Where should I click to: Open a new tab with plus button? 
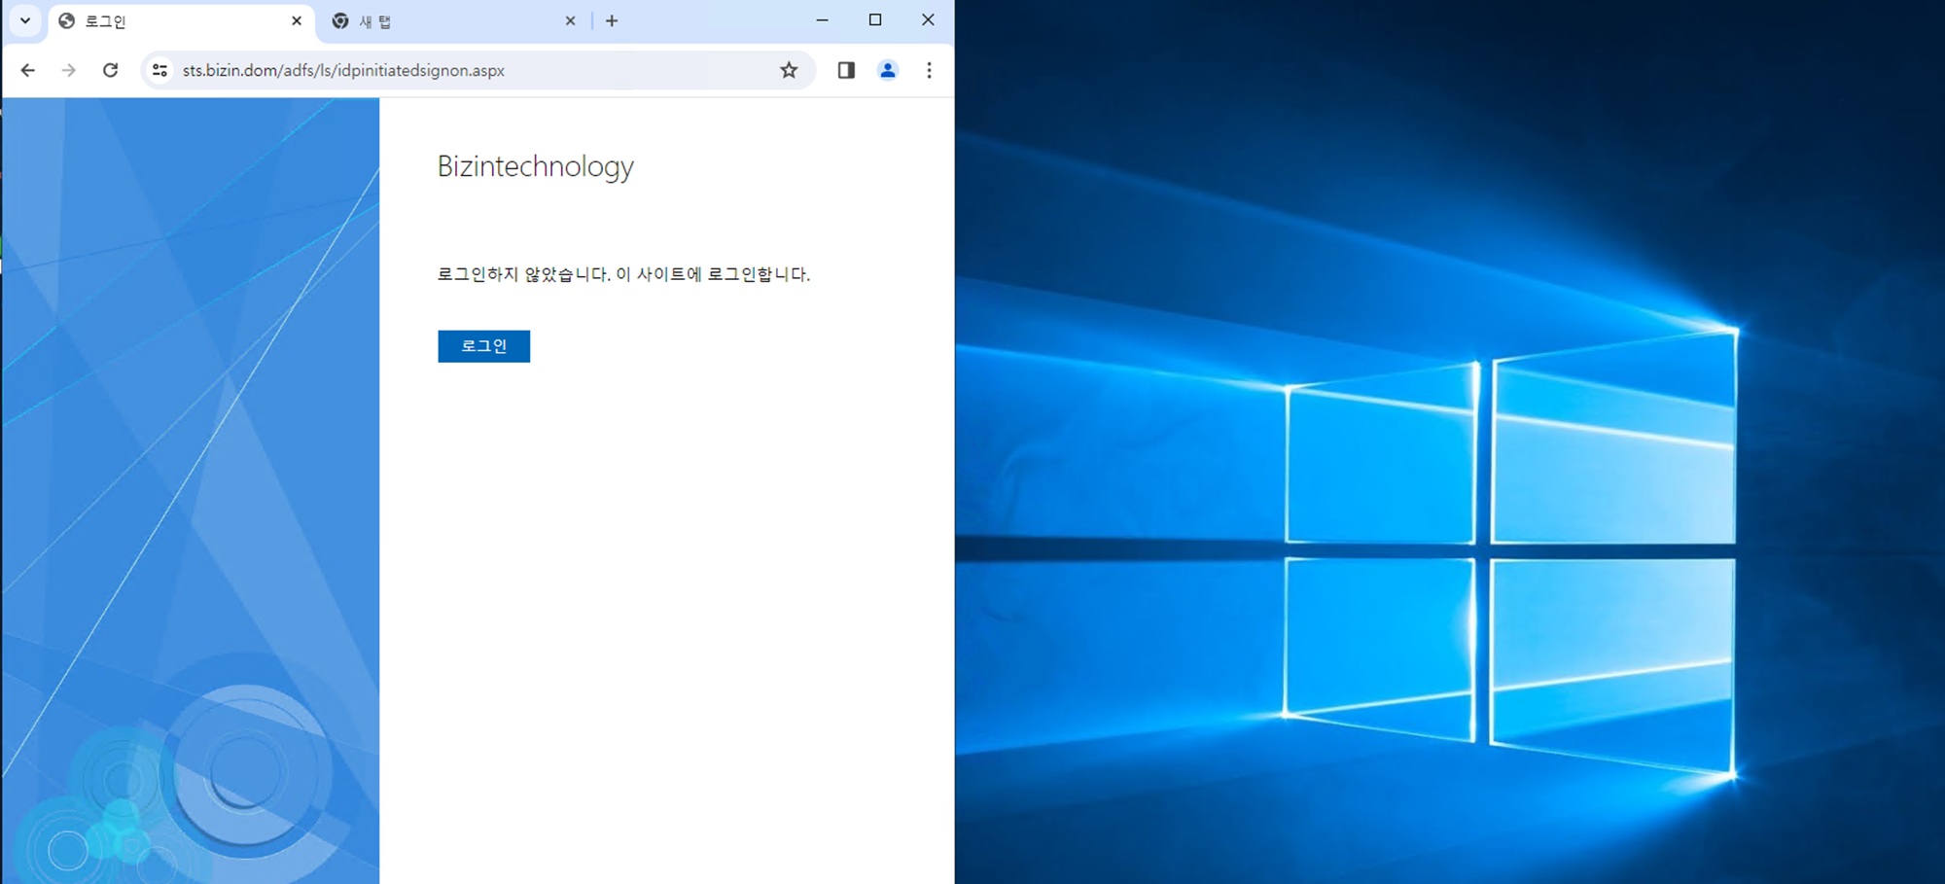click(612, 20)
